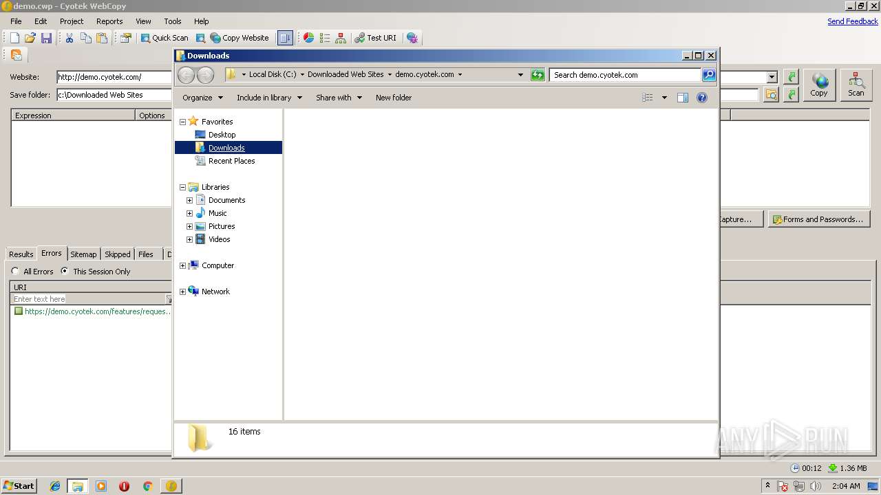The height and width of the screenshot is (495, 881).
Task: Click the large Scan button
Action: tap(856, 85)
